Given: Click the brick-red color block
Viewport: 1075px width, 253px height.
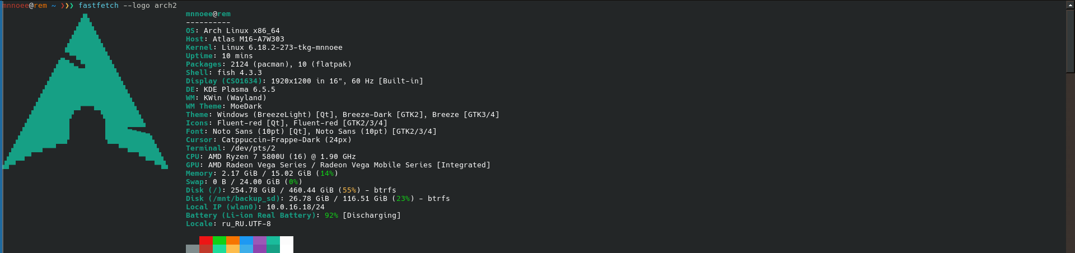Looking at the screenshot, I should point(205,249).
